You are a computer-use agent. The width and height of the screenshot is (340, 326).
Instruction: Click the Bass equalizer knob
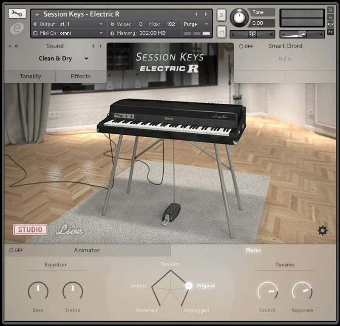tap(38, 291)
